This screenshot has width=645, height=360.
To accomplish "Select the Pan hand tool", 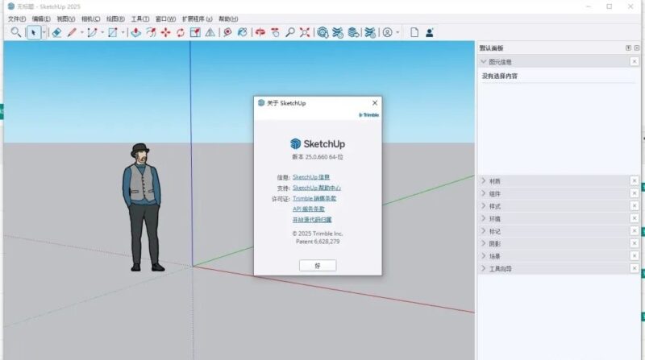I will tap(275, 32).
